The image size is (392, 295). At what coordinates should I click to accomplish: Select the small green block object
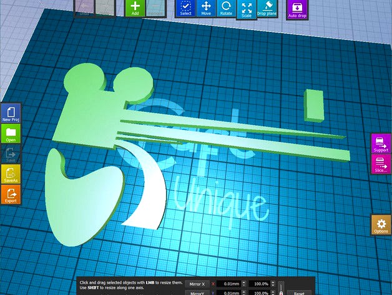coord(314,106)
